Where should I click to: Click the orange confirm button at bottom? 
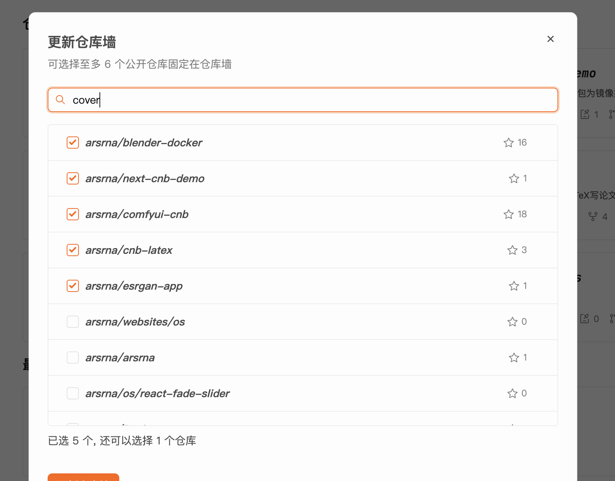coord(83,479)
